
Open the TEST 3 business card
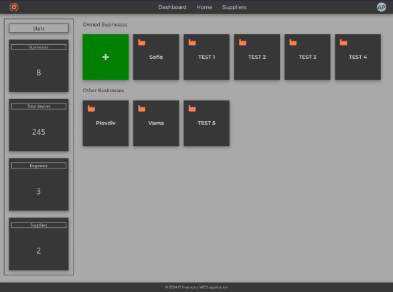(x=307, y=57)
